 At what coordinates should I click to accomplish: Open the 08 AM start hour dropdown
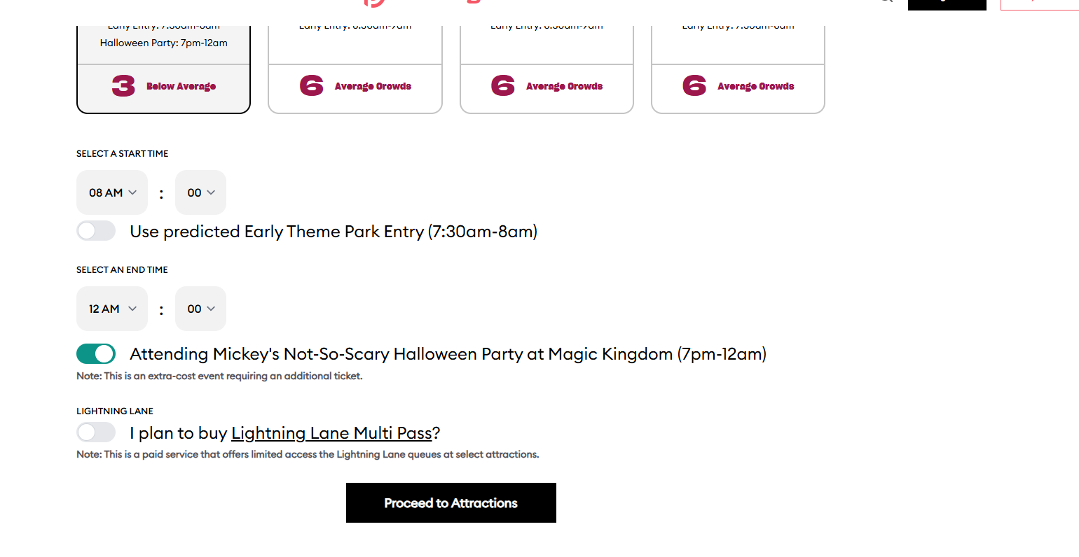pos(112,192)
